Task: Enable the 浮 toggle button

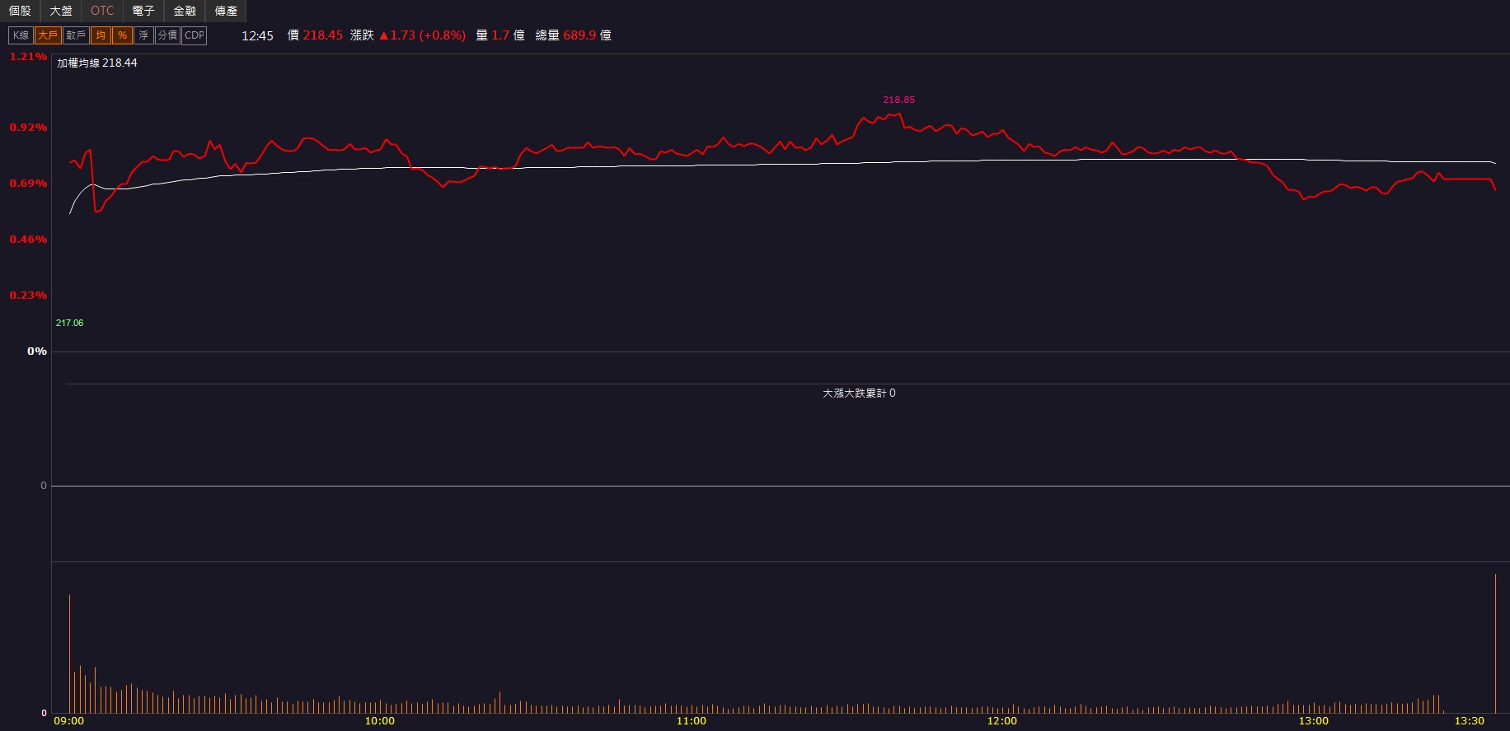Action: pos(143,35)
